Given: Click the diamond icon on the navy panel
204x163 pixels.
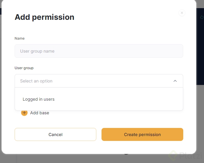Looking at the screenshot, I should pos(202,17).
